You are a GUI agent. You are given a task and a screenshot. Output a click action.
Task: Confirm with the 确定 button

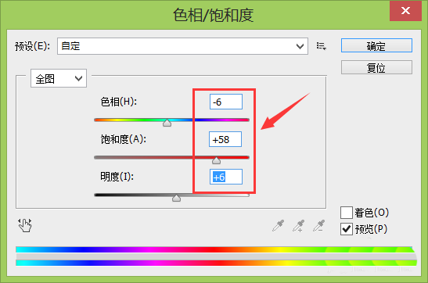[376, 45]
